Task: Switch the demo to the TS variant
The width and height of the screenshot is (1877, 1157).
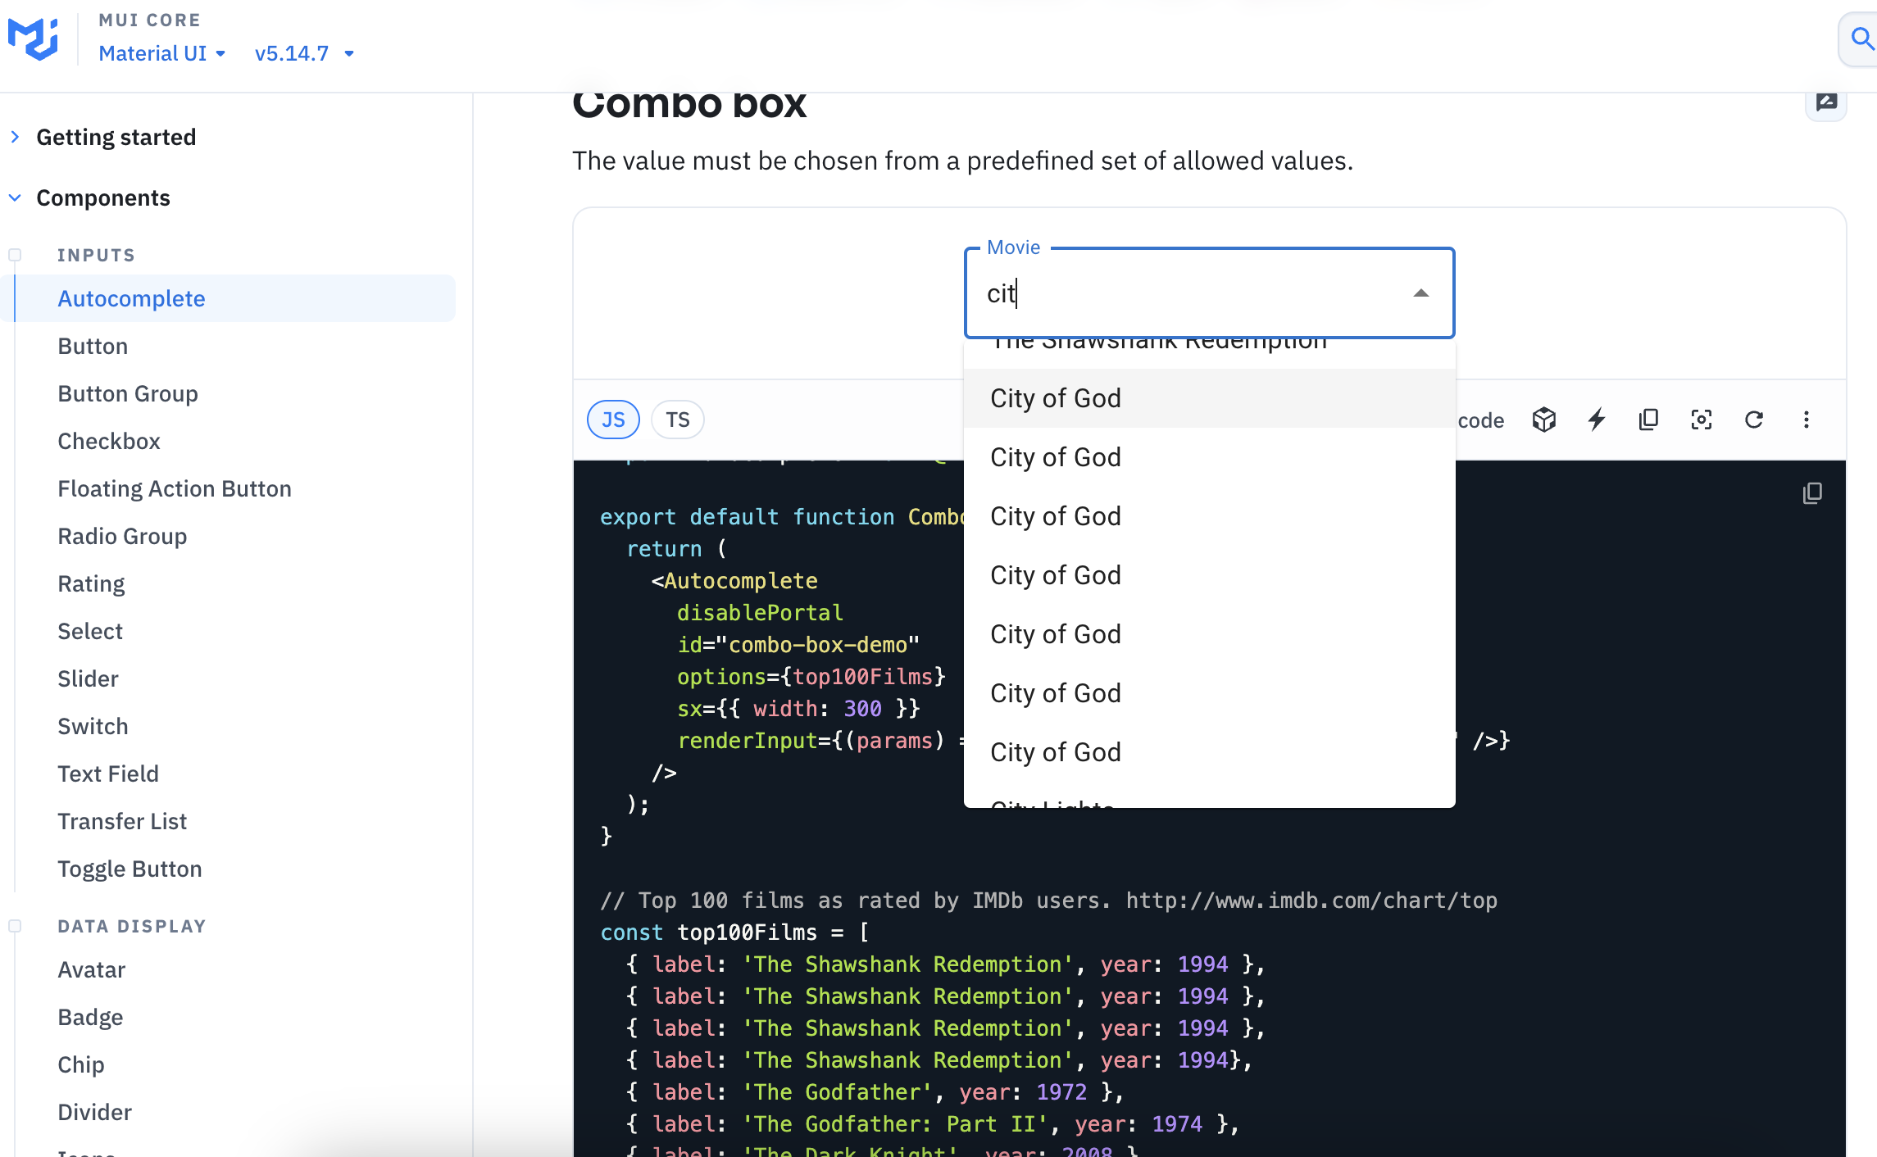Action: click(x=676, y=419)
